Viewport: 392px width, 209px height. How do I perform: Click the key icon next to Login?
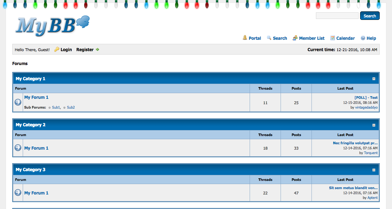click(57, 50)
